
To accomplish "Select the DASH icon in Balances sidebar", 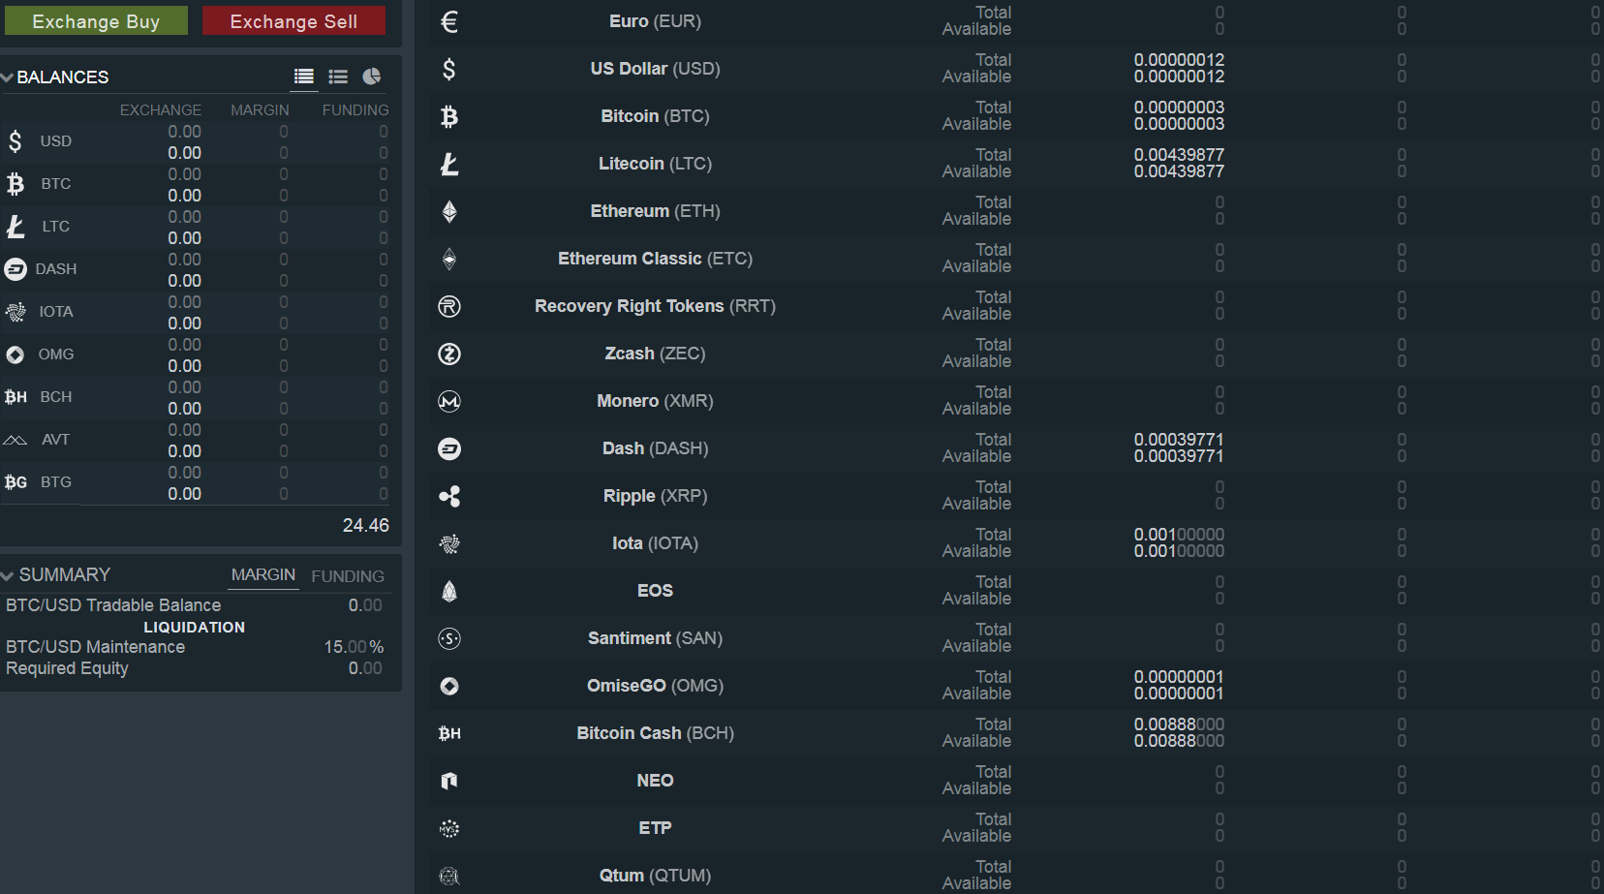I will click(x=15, y=269).
